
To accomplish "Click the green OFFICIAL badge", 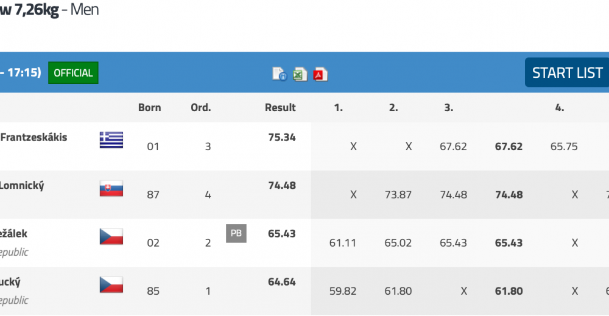I will 73,72.
